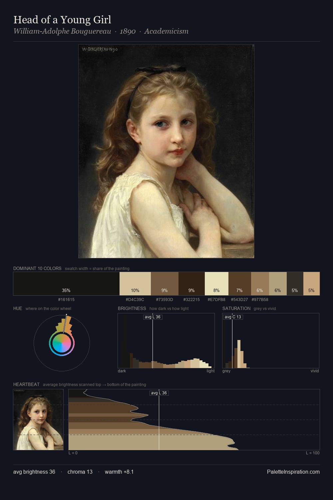Click the #543D27 swatch at 7%
The width and height of the screenshot is (333, 500).
click(240, 284)
